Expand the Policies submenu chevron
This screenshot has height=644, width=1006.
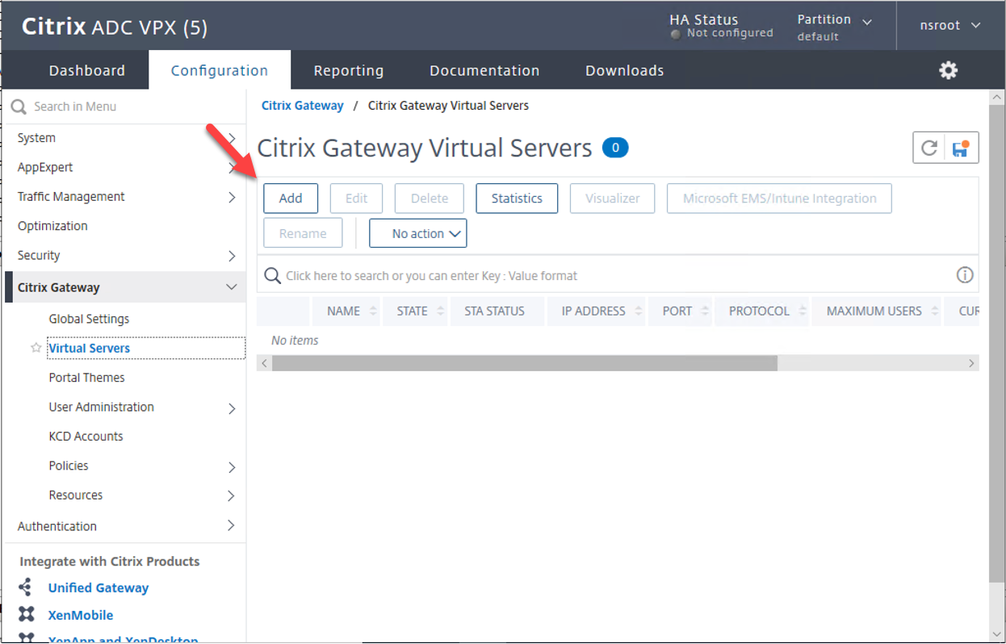232,467
